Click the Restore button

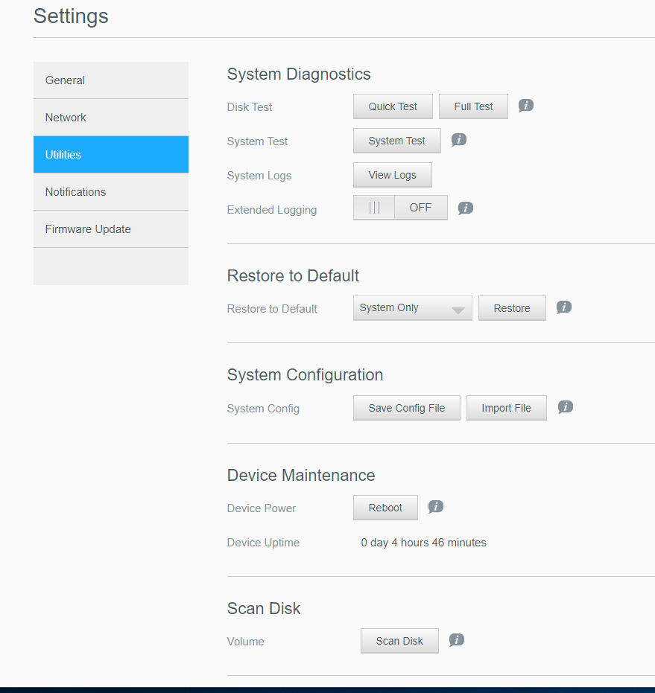[512, 308]
